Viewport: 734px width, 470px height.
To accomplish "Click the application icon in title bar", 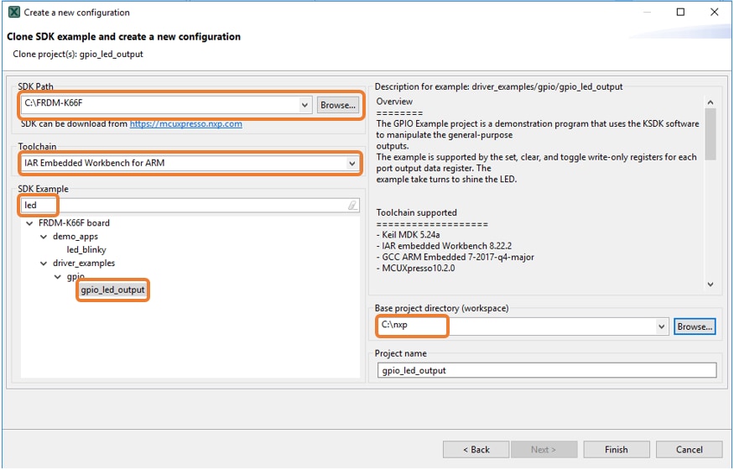I will click(x=13, y=13).
